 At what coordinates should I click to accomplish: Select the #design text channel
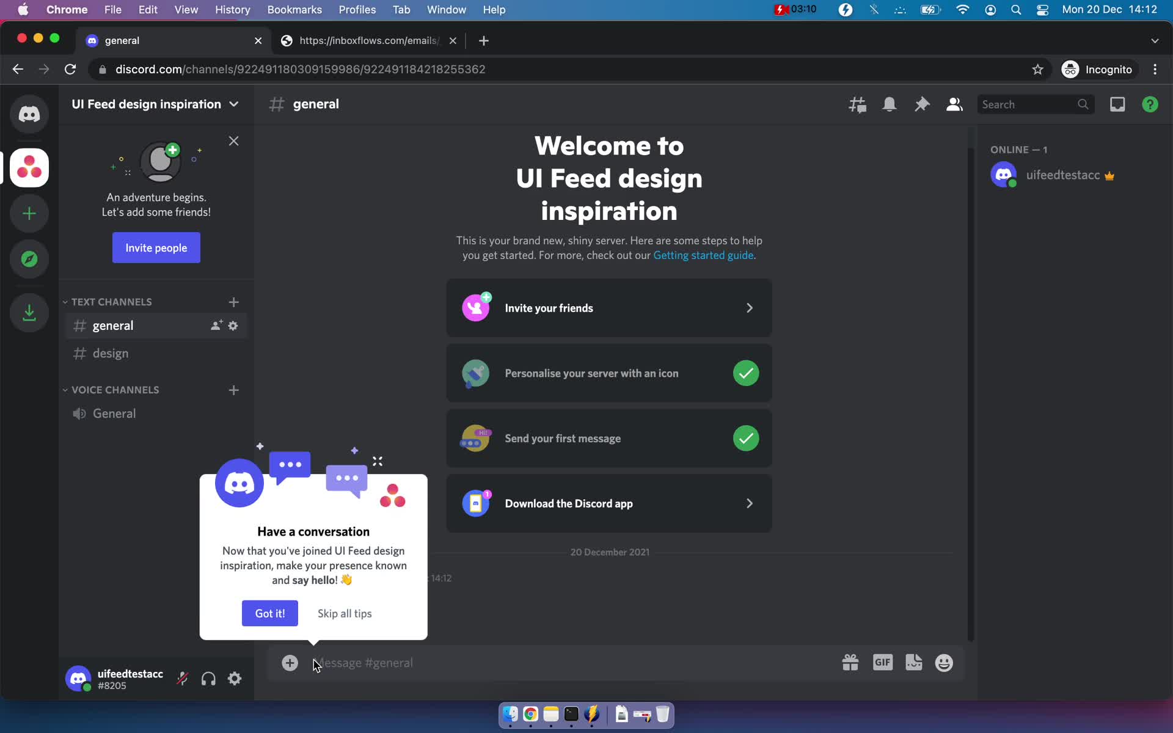[x=111, y=353]
